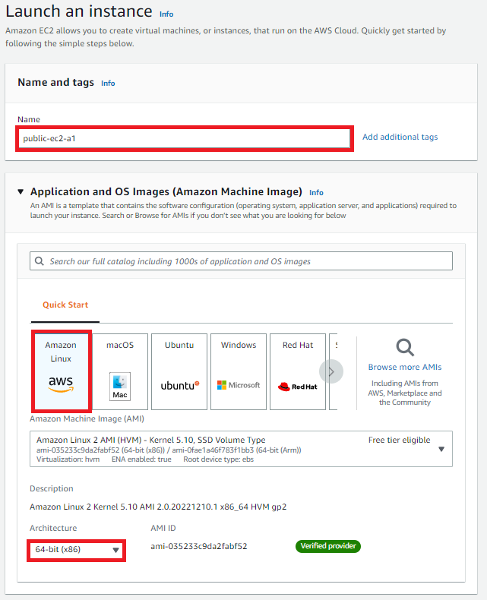Click the AMI ID ami-035233c9da2fabf52 text
Screen dimensions: 487x600
(199, 546)
